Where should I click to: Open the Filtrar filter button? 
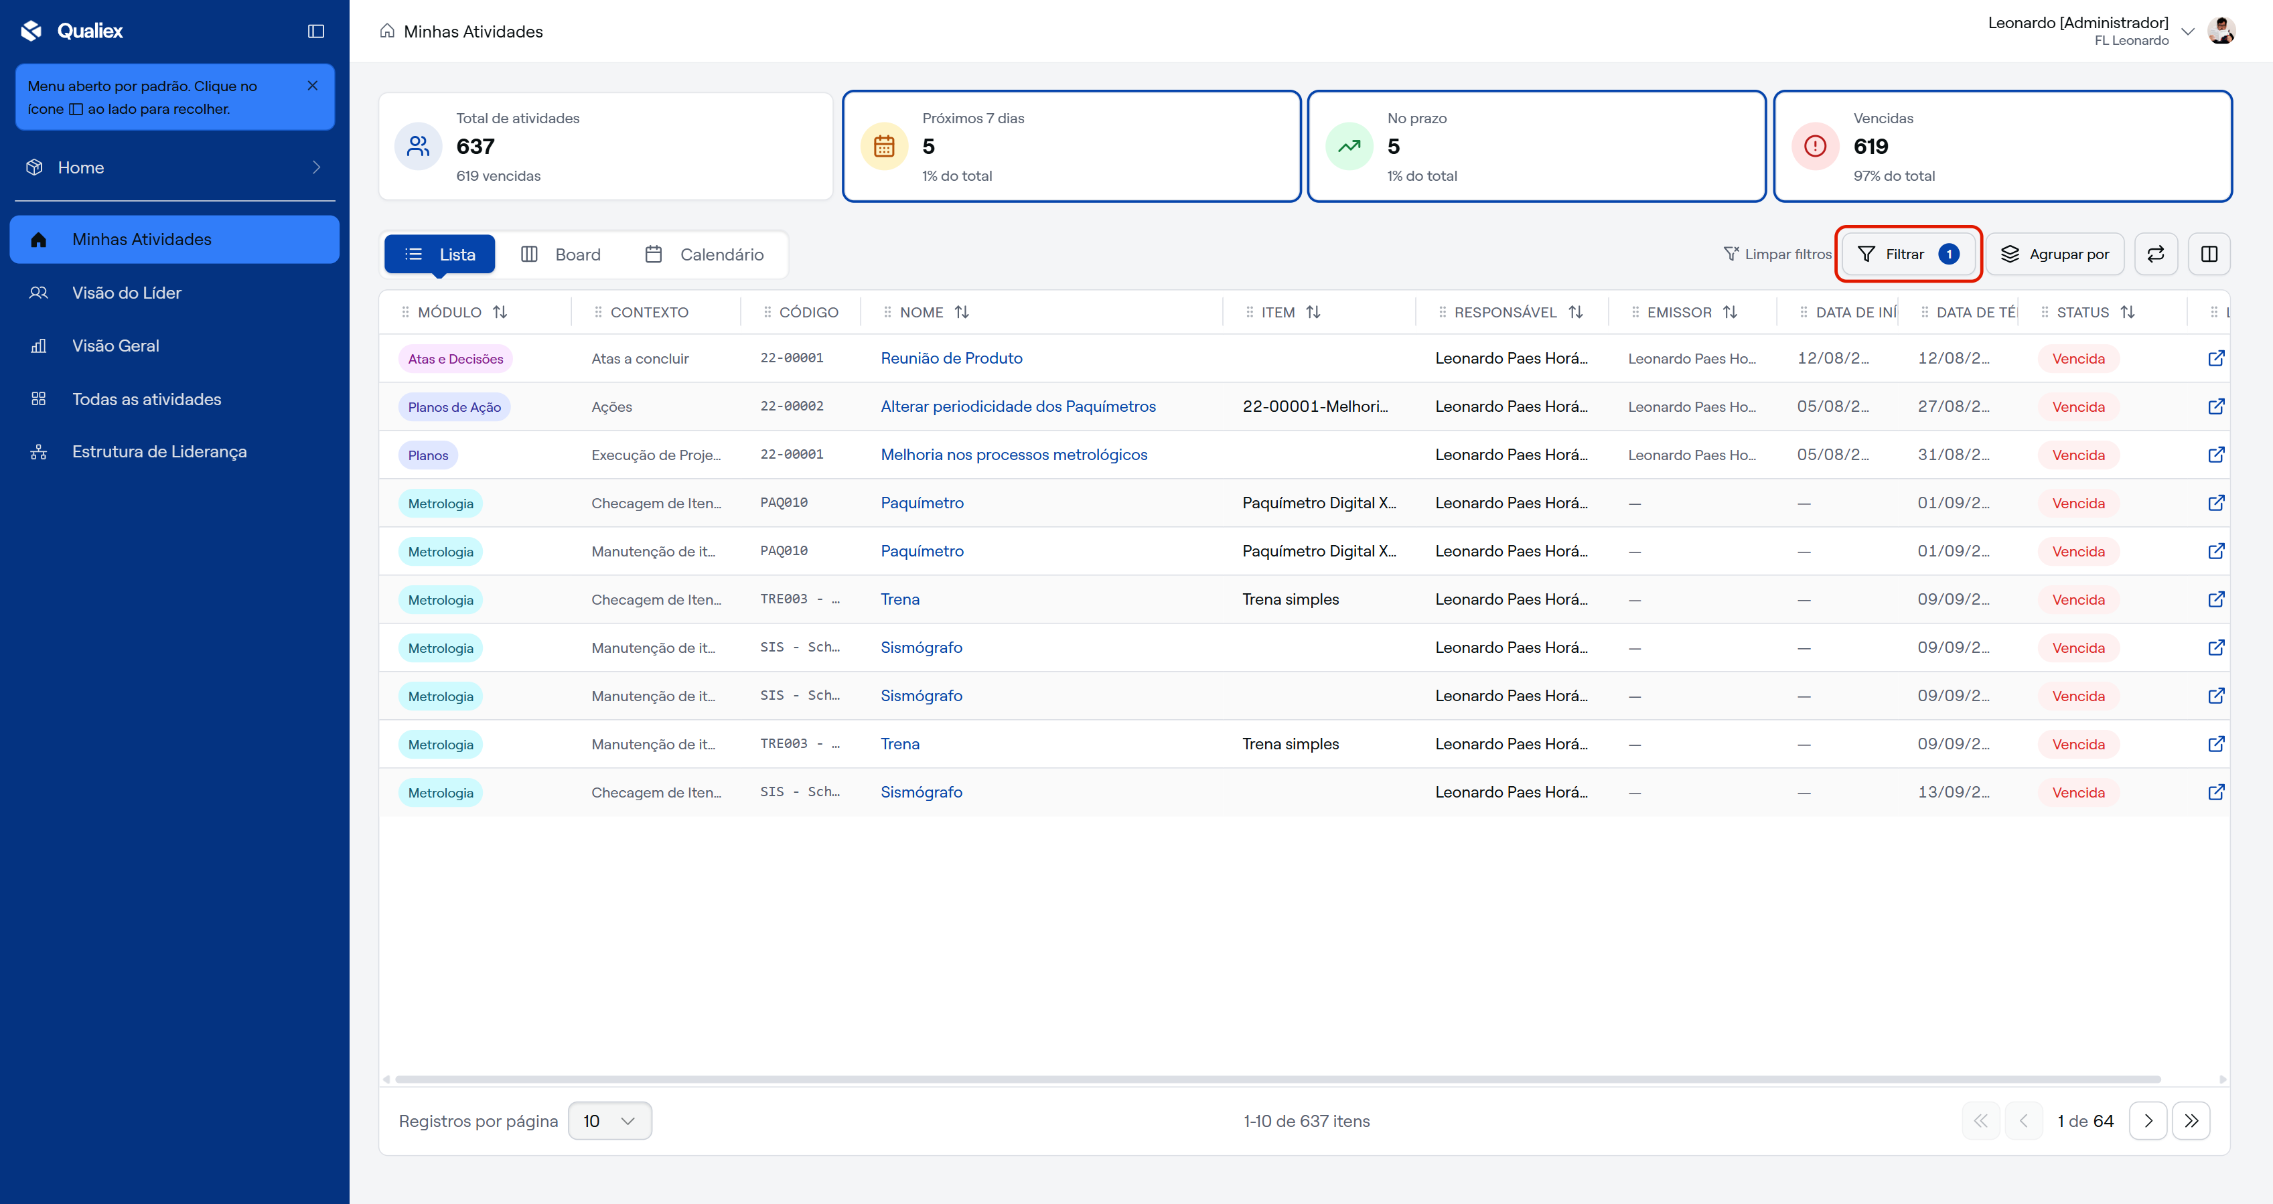(1909, 255)
